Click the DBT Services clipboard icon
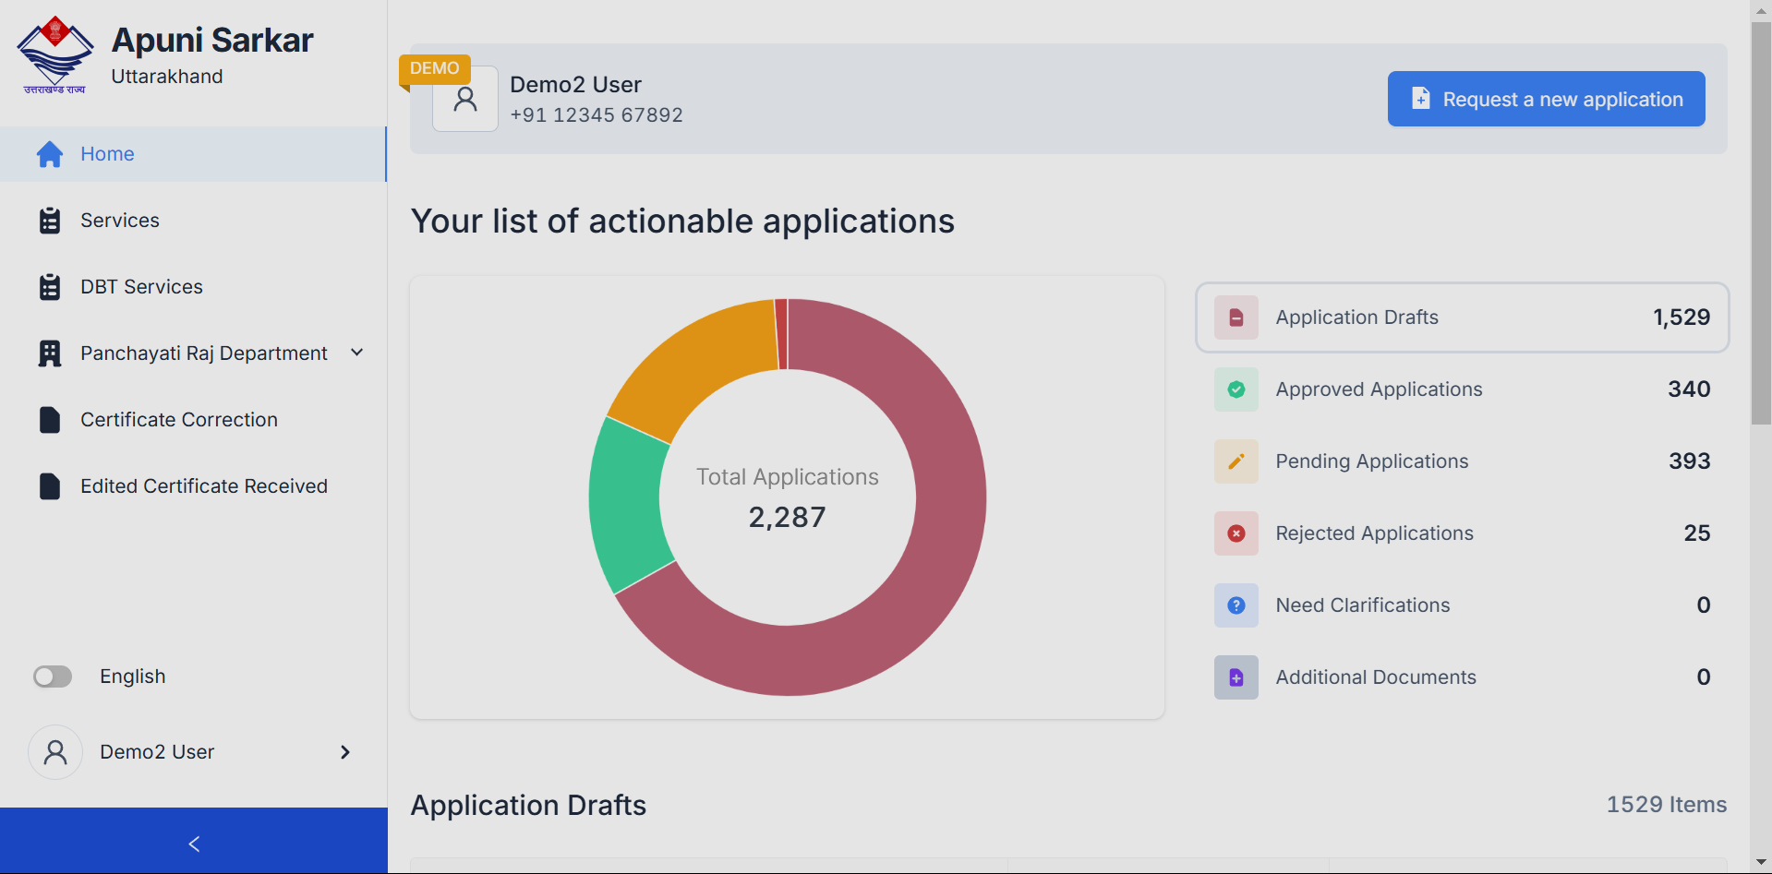Screen dimensions: 1772x874 click(50, 287)
